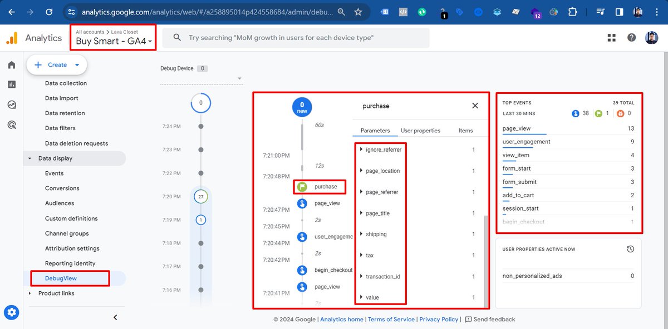Open Admin settings gear icon
Image resolution: width=668 pixels, height=329 pixels.
pos(12,313)
